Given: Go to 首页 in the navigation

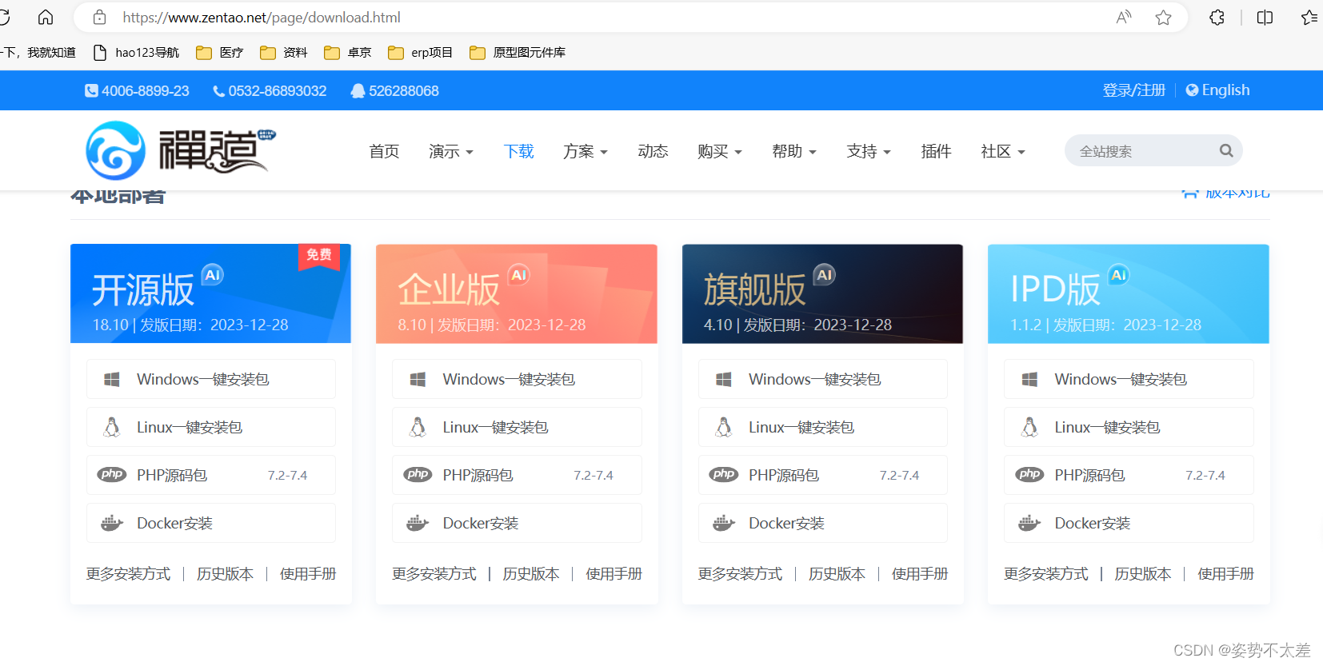Looking at the screenshot, I should click(x=384, y=151).
